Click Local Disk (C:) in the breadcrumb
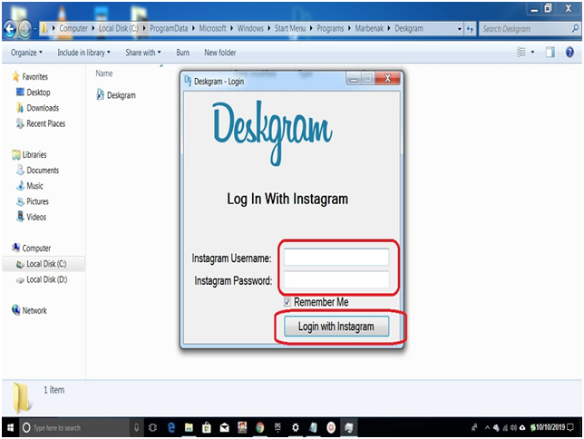The image size is (584, 439). pos(119,28)
